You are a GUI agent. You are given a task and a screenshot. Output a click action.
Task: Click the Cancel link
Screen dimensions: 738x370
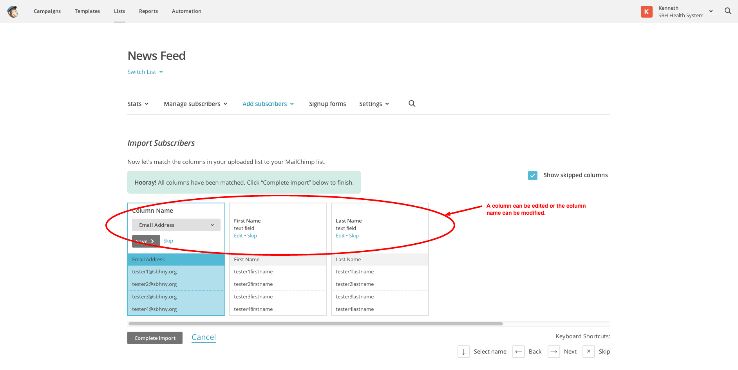(x=203, y=337)
